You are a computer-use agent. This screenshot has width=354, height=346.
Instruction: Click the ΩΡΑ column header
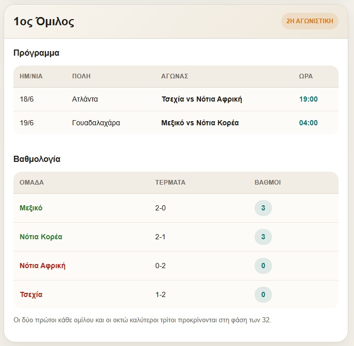(306, 76)
